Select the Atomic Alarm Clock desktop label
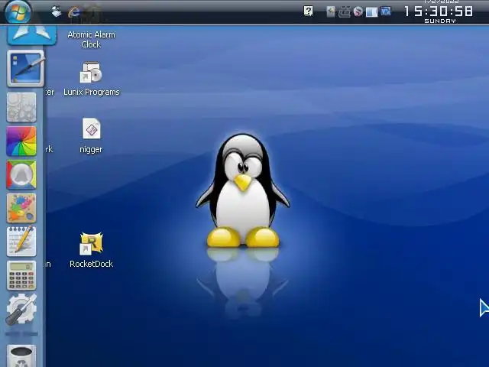The height and width of the screenshot is (367, 489). coord(91,39)
